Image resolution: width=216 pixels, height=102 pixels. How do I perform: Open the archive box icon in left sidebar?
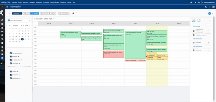(2, 50)
